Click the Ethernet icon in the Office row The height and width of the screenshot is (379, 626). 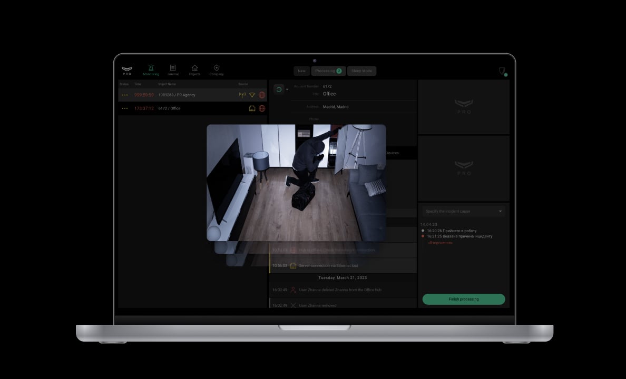point(252,108)
